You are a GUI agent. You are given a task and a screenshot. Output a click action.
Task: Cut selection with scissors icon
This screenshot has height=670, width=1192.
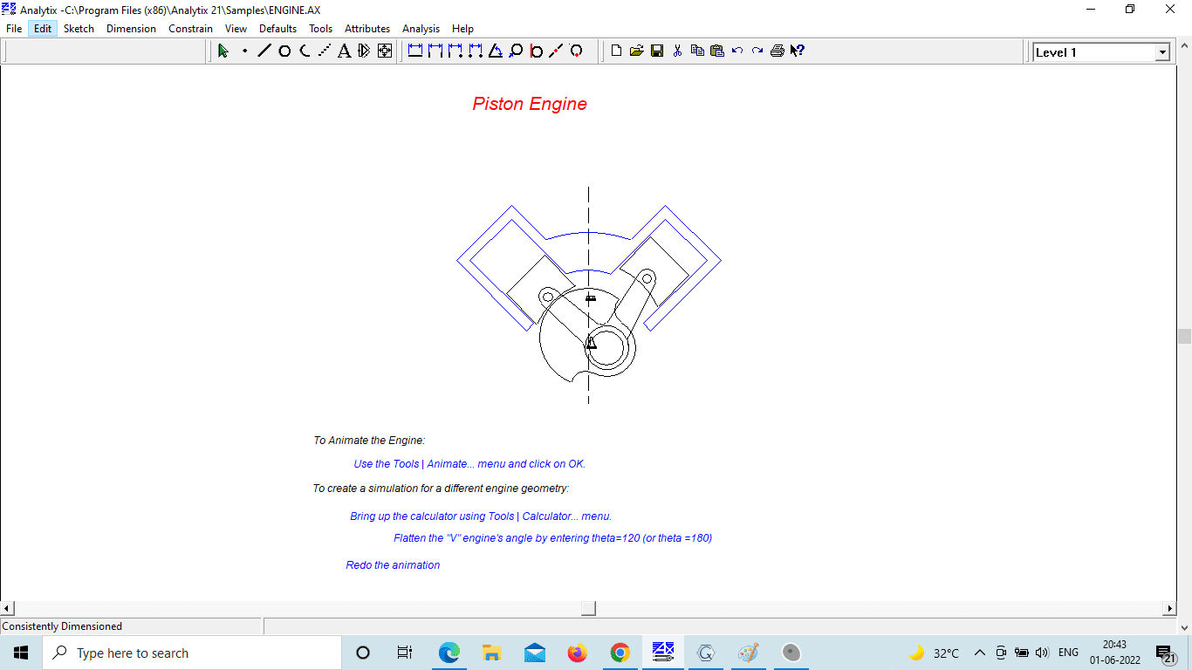(677, 51)
